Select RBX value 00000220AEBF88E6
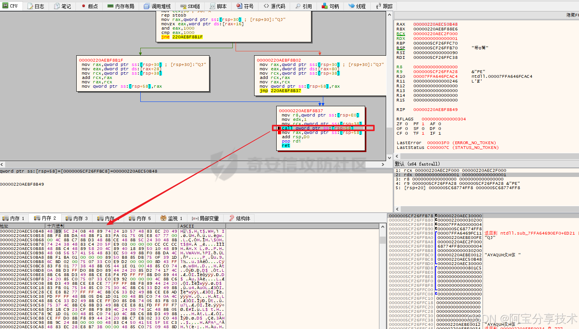This screenshot has height=329, width=579. 436,29
